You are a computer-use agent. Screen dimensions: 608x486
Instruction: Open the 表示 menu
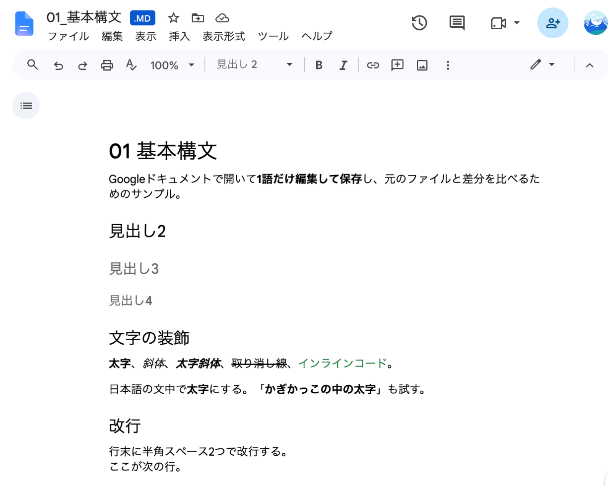tap(146, 36)
